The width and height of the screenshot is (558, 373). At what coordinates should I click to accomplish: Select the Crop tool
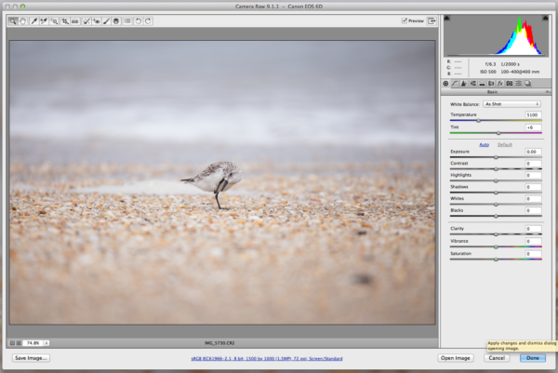point(65,20)
